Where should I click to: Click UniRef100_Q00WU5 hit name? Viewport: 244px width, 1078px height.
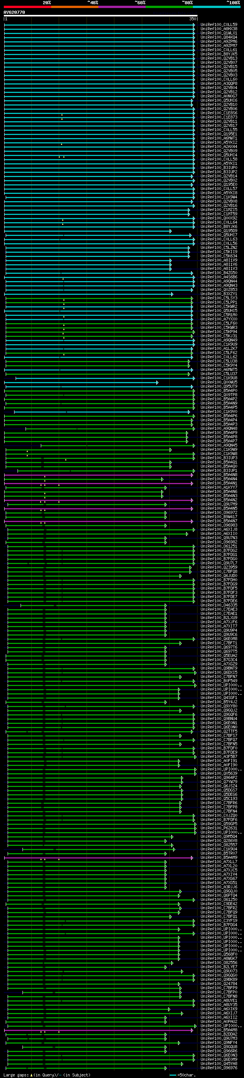coord(219,382)
